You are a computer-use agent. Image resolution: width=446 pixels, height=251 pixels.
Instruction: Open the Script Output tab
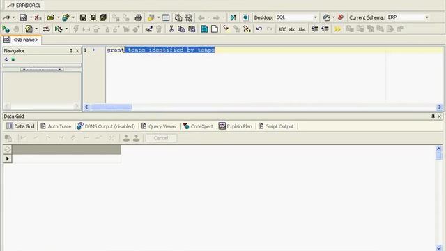point(276,126)
